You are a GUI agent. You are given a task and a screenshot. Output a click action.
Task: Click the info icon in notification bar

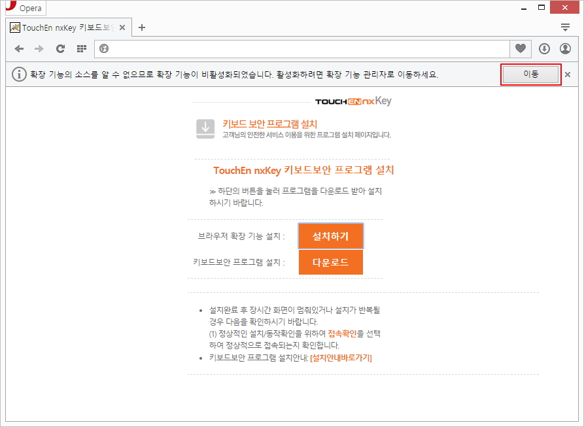coord(19,75)
